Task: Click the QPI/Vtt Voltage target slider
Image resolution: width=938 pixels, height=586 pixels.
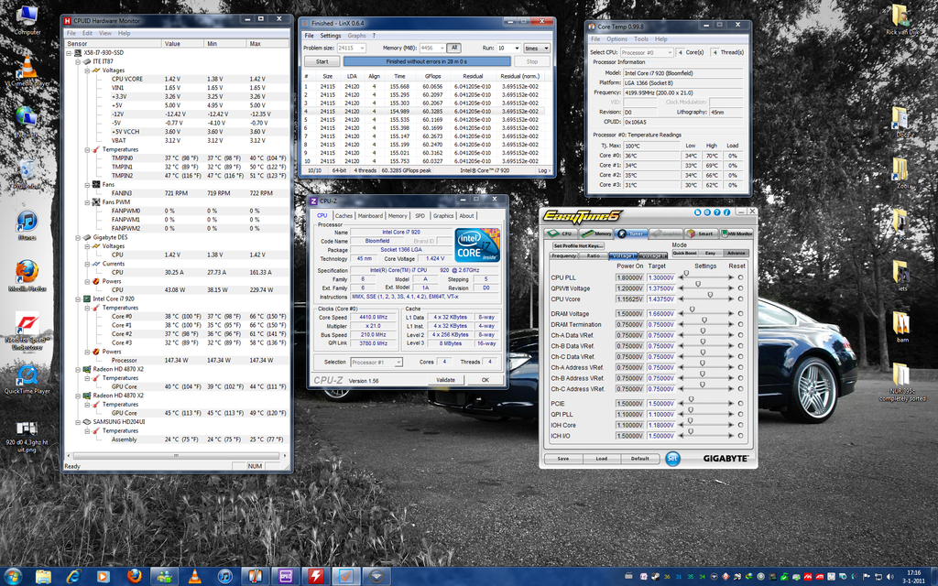Action: click(699, 285)
